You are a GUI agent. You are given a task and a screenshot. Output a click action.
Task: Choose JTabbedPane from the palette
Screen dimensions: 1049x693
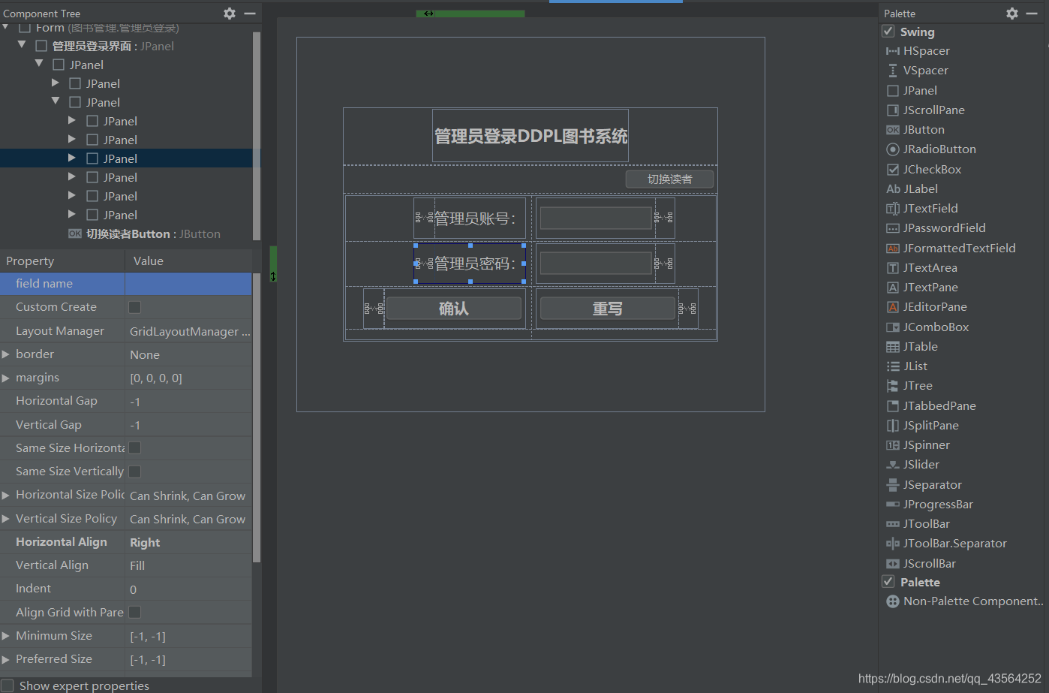click(931, 406)
